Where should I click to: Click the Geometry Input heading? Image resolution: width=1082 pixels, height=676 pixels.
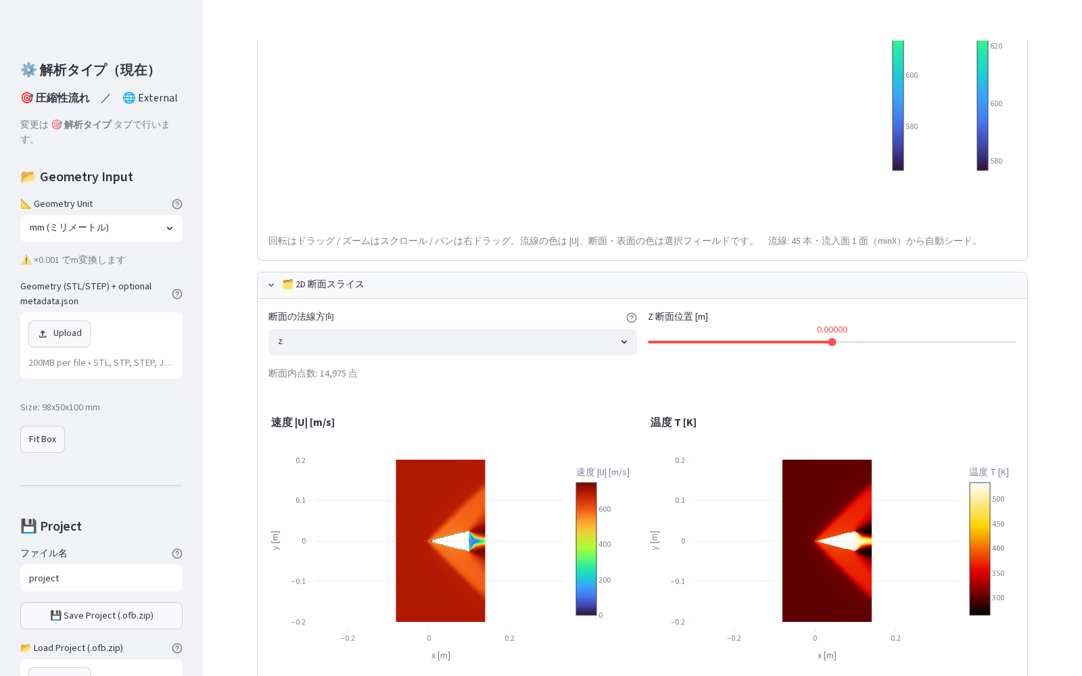tap(76, 177)
